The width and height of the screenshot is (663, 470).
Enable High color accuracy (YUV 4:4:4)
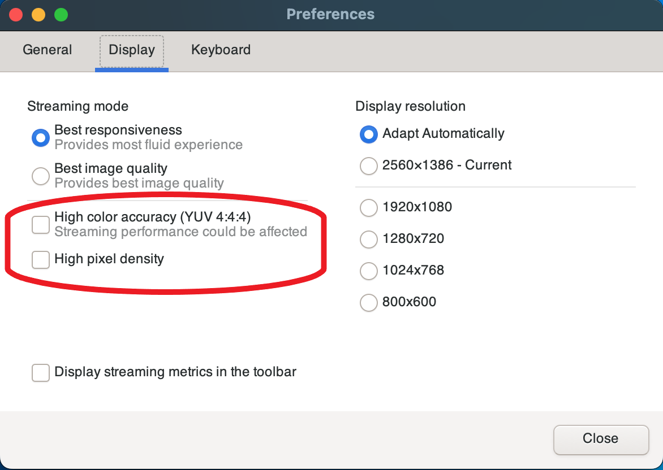pos(41,224)
